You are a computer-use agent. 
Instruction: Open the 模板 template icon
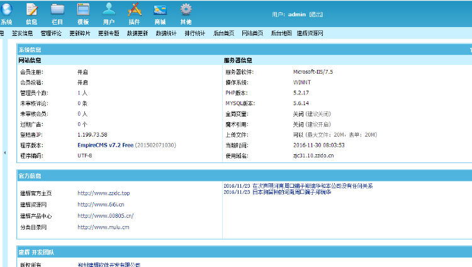pos(83,9)
